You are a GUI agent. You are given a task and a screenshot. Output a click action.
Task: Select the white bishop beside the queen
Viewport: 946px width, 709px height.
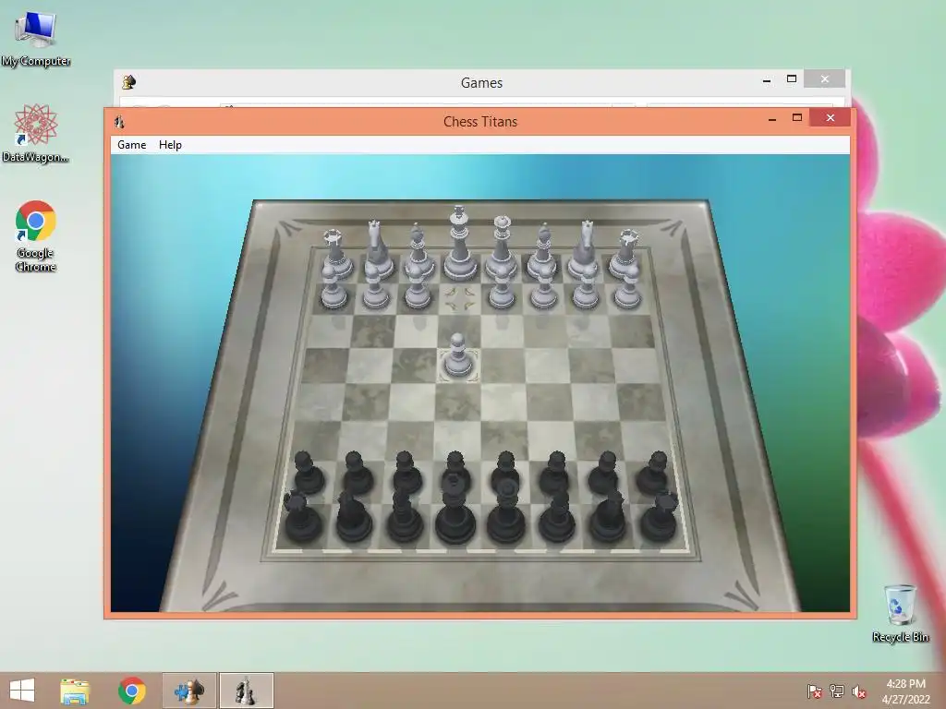pos(543,252)
